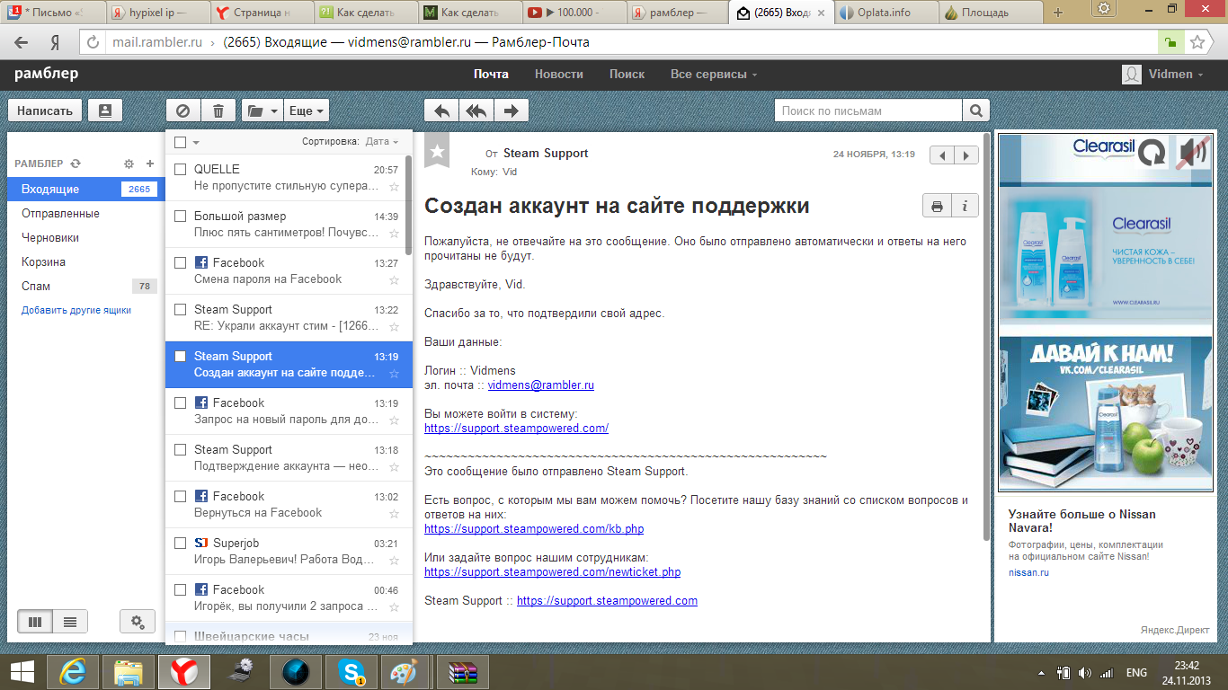Star the Superjob message
This screenshot has height=690, width=1228.
(x=394, y=560)
